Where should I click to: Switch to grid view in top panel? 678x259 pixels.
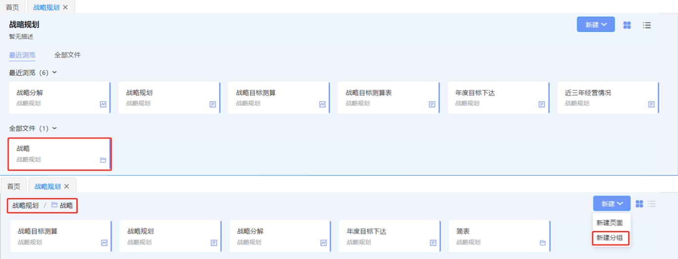(x=627, y=25)
